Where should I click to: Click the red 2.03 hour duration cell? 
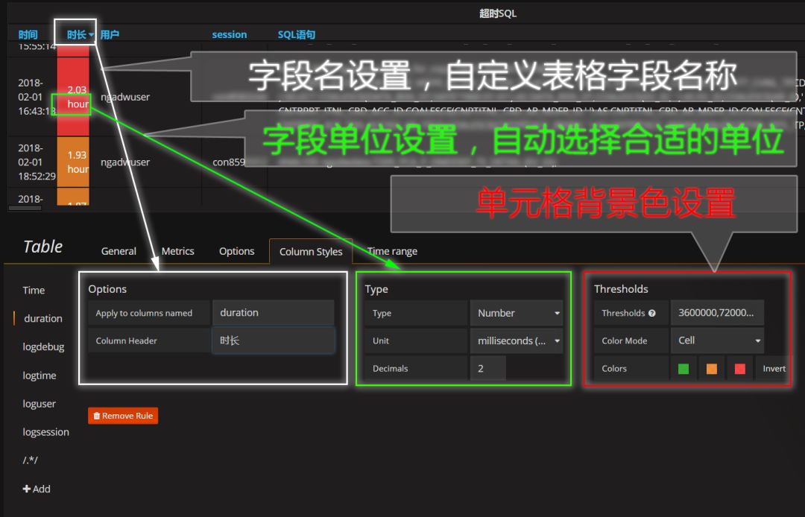coord(73,97)
